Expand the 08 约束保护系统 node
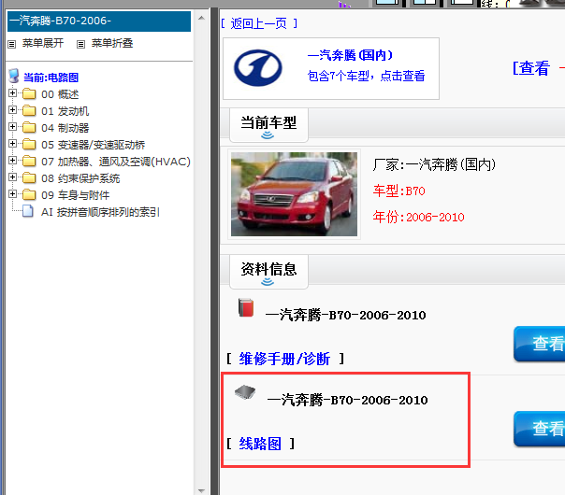The image size is (565, 495). (x=12, y=177)
